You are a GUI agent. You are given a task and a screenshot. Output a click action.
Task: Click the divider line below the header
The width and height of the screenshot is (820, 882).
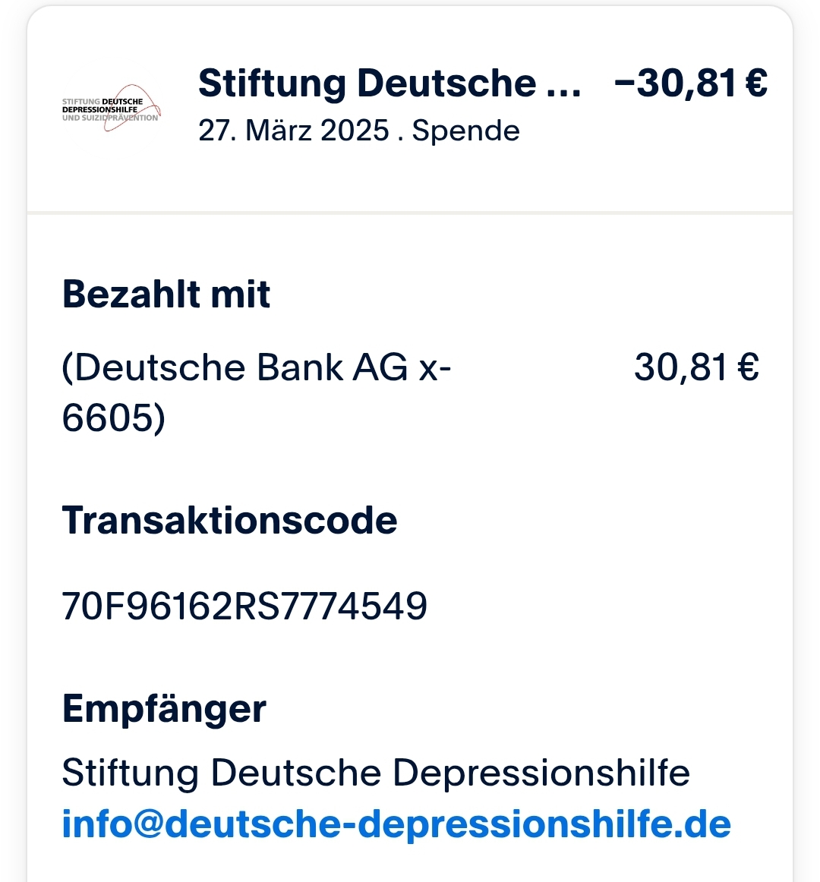410,213
